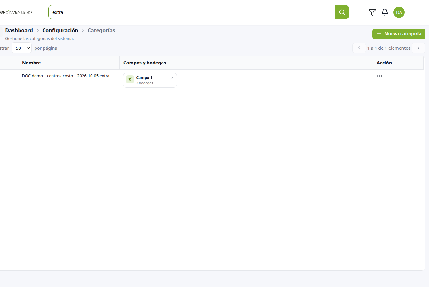Open the notifications bell
Screen dimensions: 429x287
385,12
